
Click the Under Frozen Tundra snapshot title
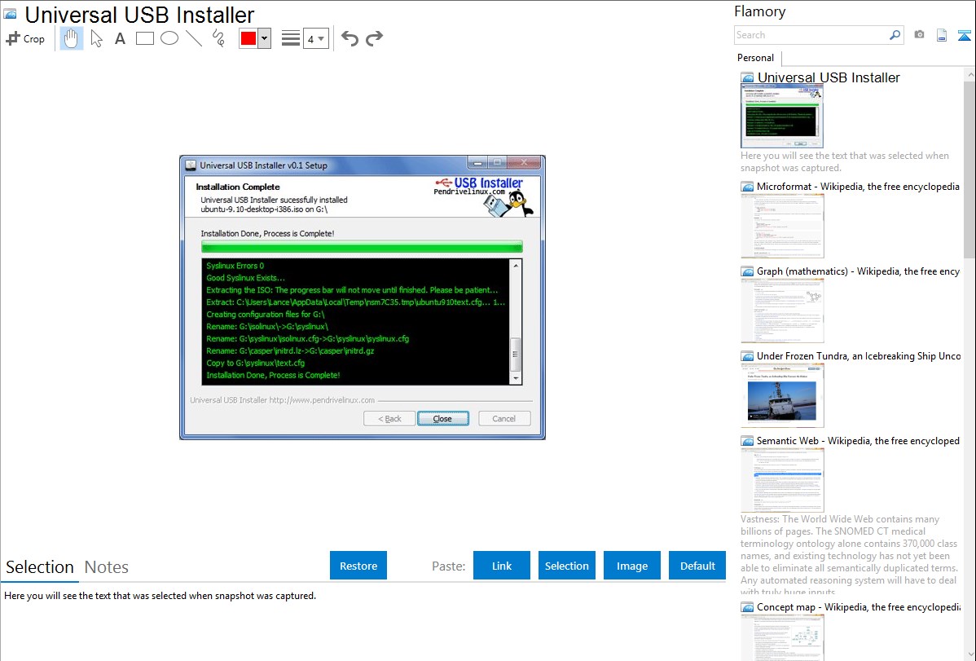(859, 355)
